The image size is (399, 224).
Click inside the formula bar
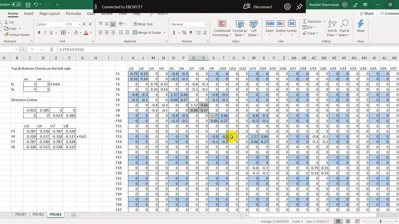[x=228, y=50]
